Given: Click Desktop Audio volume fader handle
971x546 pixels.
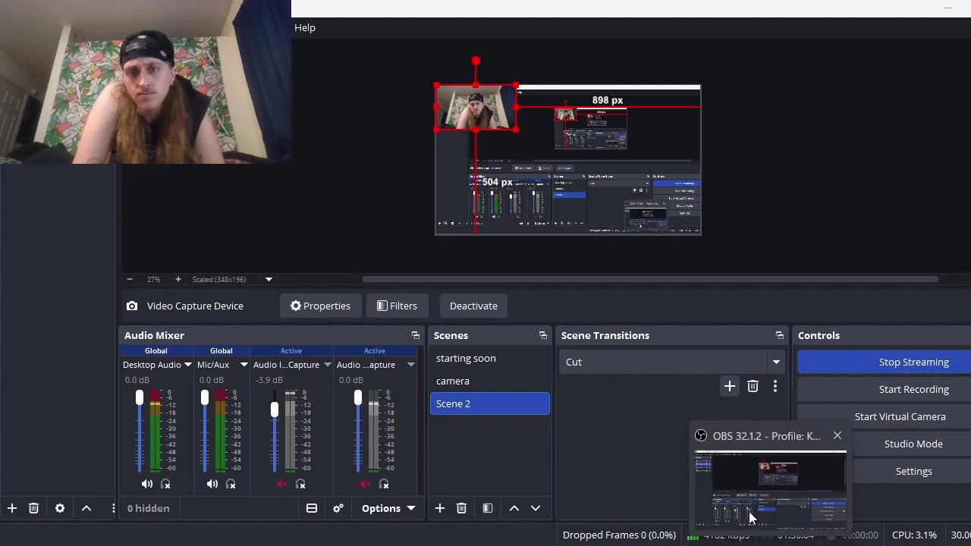Looking at the screenshot, I should pos(140,397).
